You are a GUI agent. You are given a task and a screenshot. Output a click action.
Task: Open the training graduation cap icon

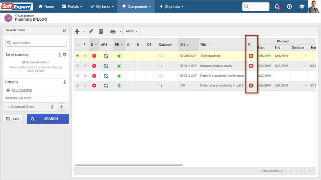pyautogui.click(x=302, y=6)
